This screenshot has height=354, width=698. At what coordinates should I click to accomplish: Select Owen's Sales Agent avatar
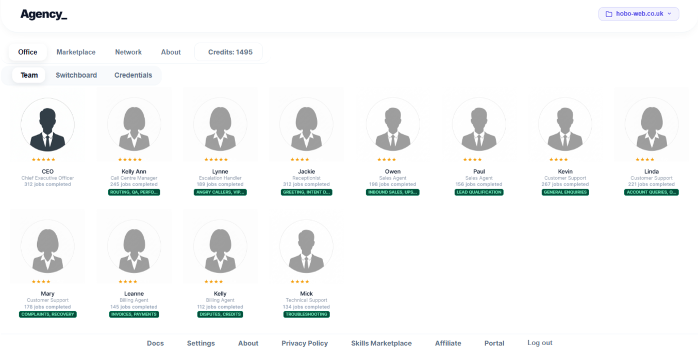point(393,125)
